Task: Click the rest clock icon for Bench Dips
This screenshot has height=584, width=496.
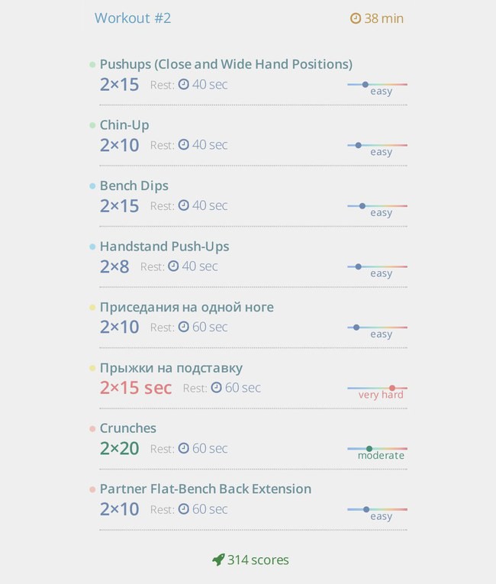Action: 184,205
